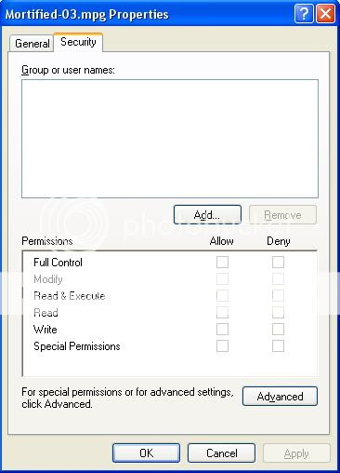Viewport: 340px width, 473px height.
Task: Check Deny for Write permission
Action: 278,330
